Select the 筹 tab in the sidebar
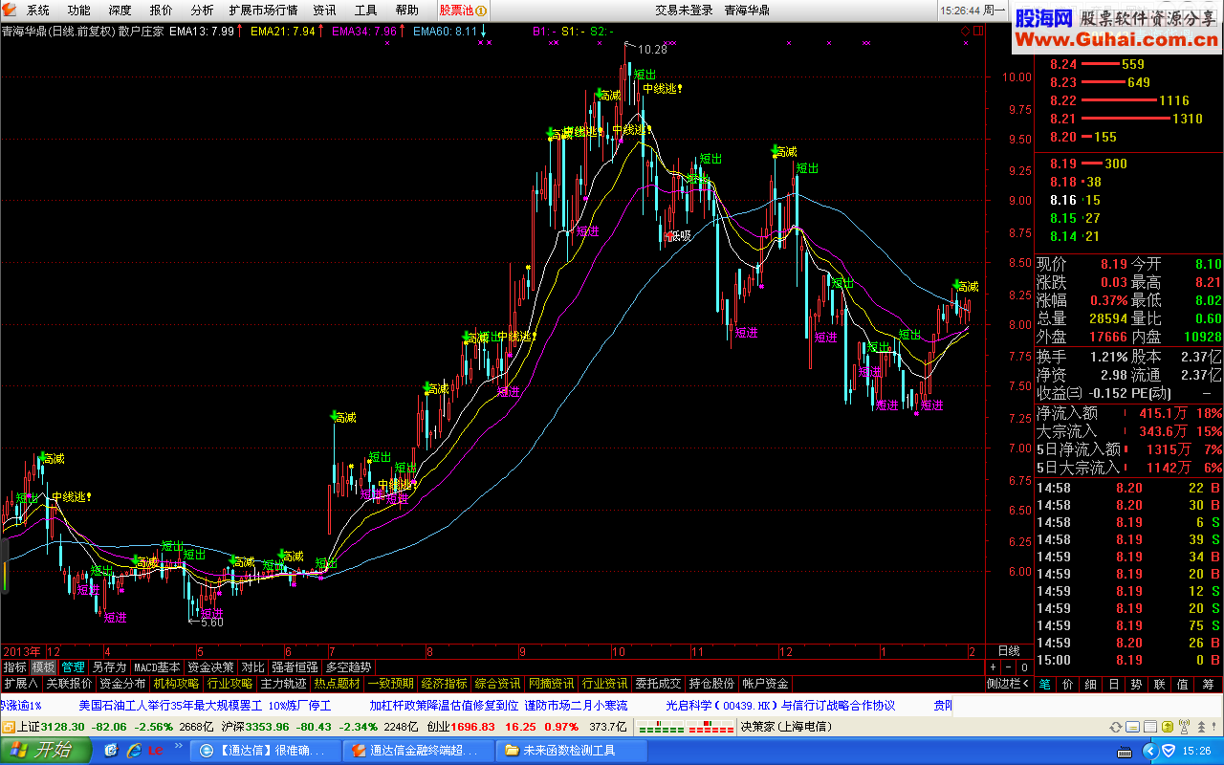1224x765 pixels. click(1208, 684)
